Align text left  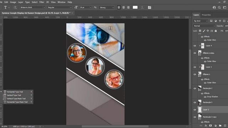[119, 7]
